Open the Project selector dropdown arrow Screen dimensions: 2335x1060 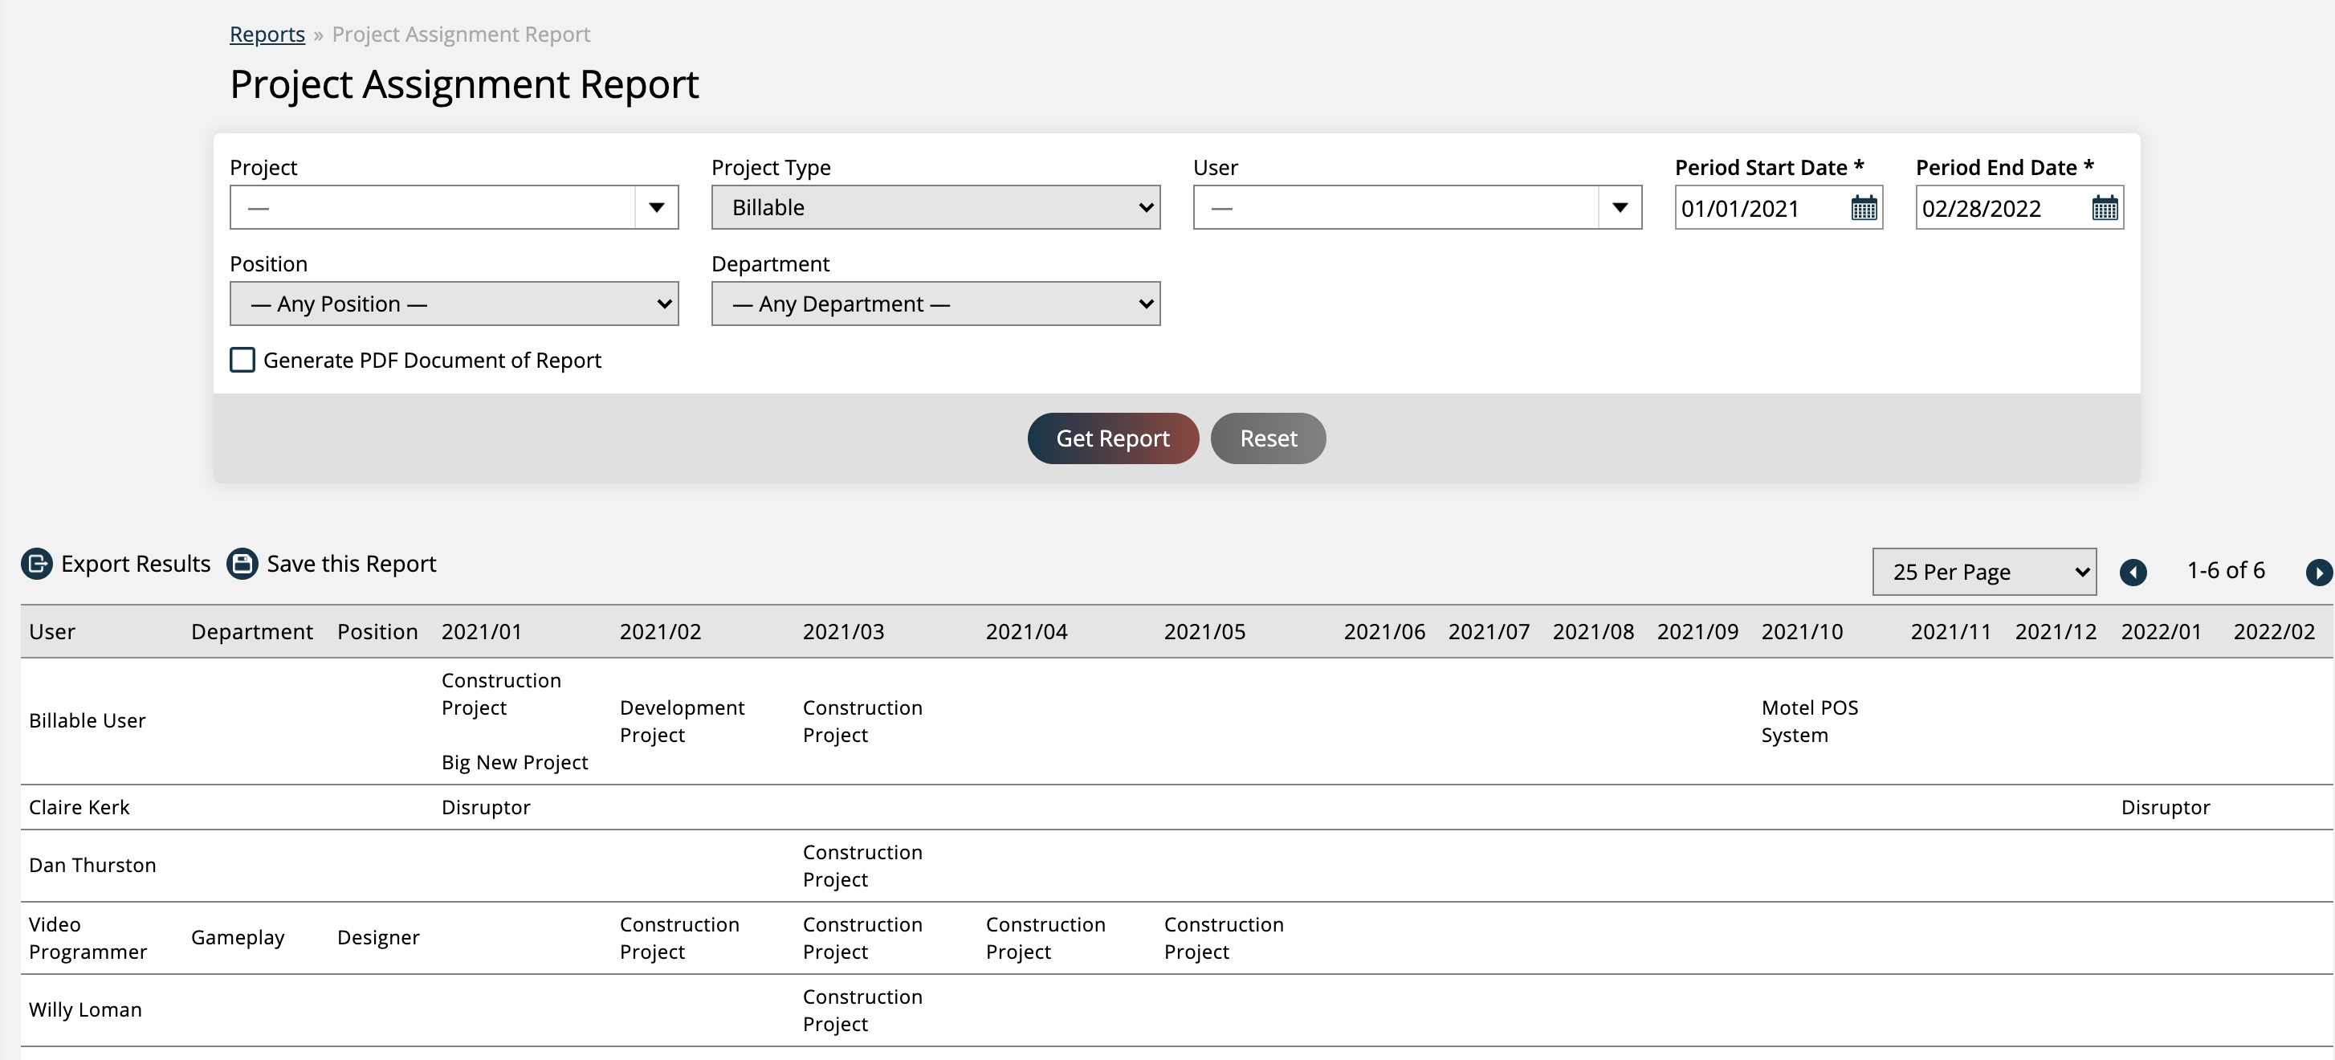[656, 206]
